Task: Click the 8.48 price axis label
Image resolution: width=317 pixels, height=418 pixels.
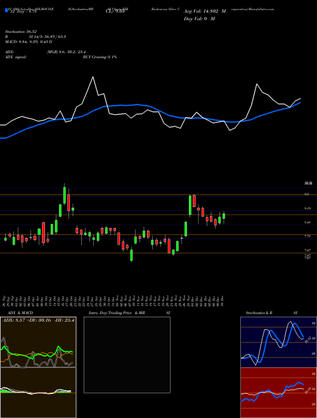Action: point(307,222)
